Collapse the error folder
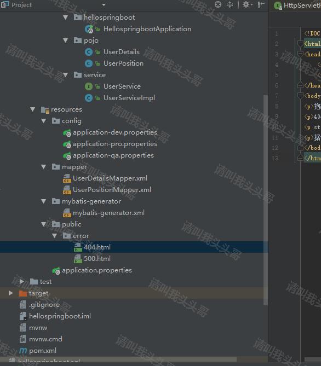Screen dimensions: 321x366 (54, 235)
